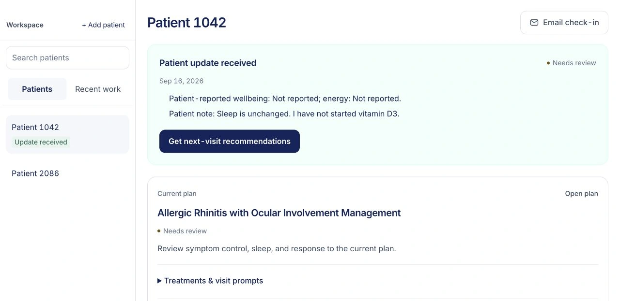Click the Needs review dot under plan title
This screenshot has height=301, width=620.
tap(159, 231)
